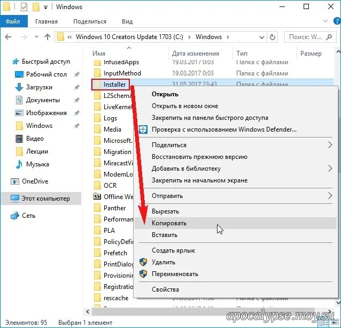Screen dimensions: 341x328
Task: Select the OCR folder
Action: 110,186
